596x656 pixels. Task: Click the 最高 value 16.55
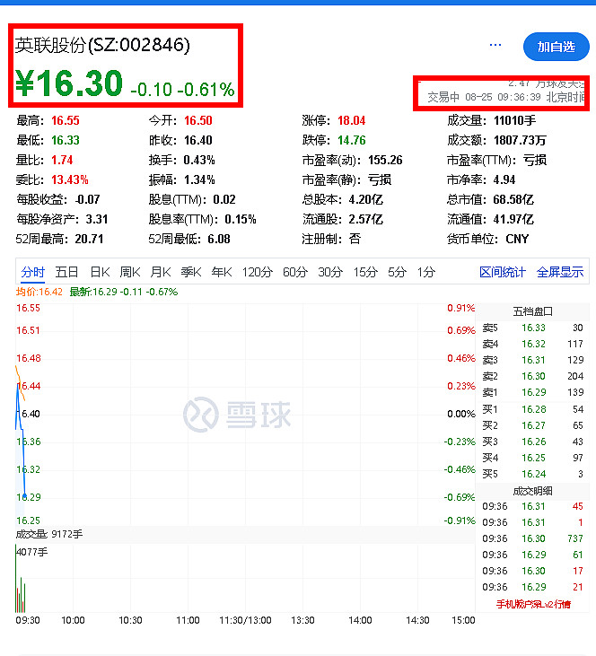66,120
